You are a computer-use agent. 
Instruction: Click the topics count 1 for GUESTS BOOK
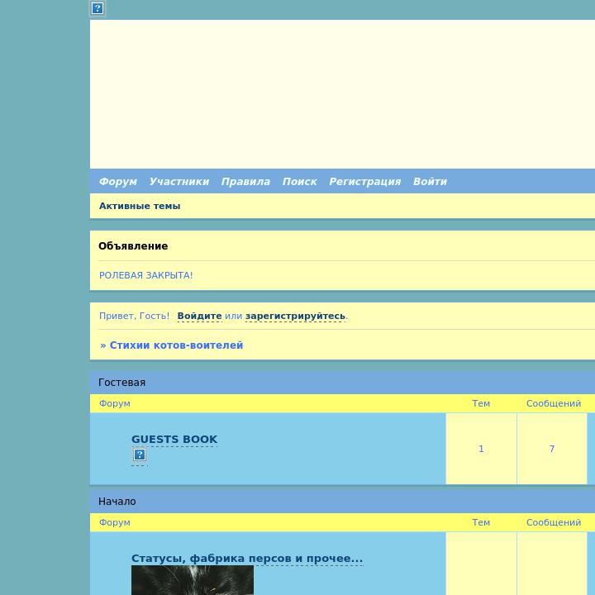pyautogui.click(x=481, y=449)
